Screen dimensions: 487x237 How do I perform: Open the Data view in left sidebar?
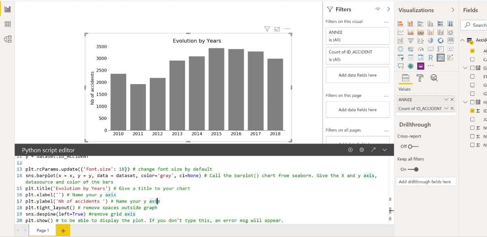coord(7,24)
